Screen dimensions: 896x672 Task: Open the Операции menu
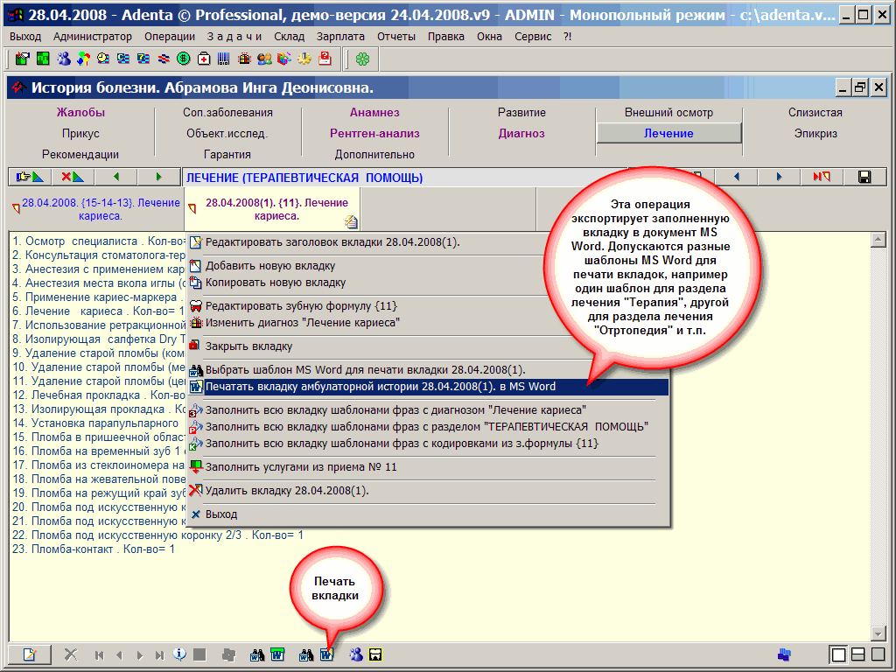tap(170, 36)
